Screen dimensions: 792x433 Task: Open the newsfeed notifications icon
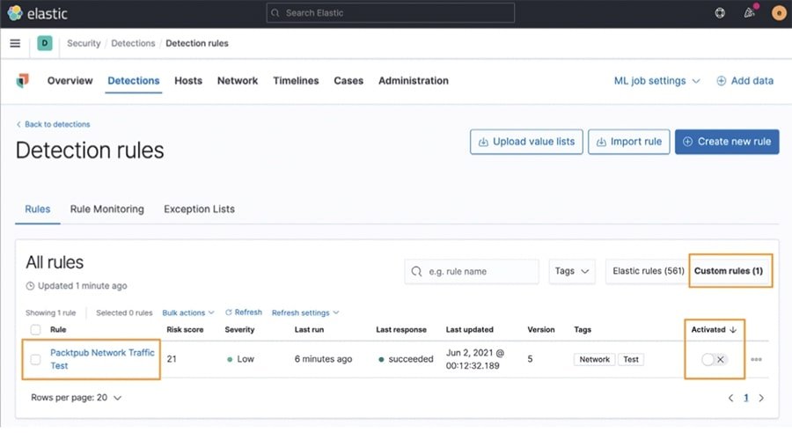(x=750, y=13)
